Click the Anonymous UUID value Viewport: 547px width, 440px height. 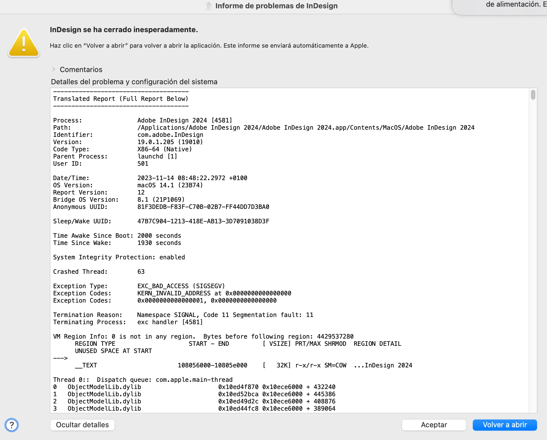tap(203, 207)
